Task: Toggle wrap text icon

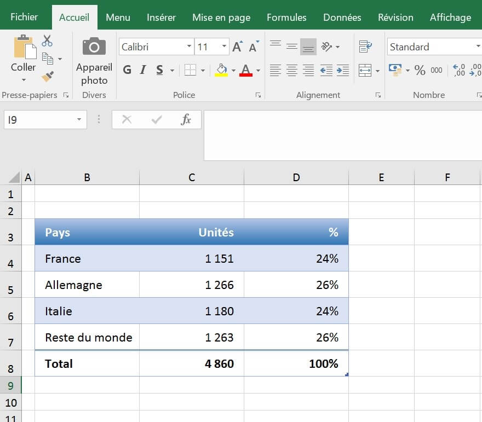Action: click(x=365, y=47)
